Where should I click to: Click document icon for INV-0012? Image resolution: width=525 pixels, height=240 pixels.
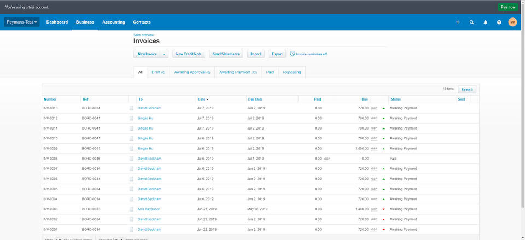[132, 118]
